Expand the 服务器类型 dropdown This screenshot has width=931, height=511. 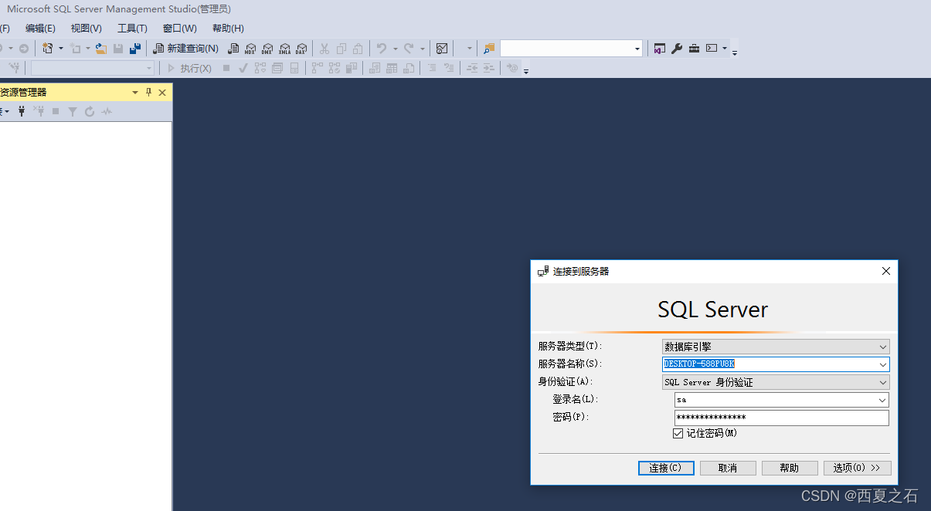coord(883,347)
